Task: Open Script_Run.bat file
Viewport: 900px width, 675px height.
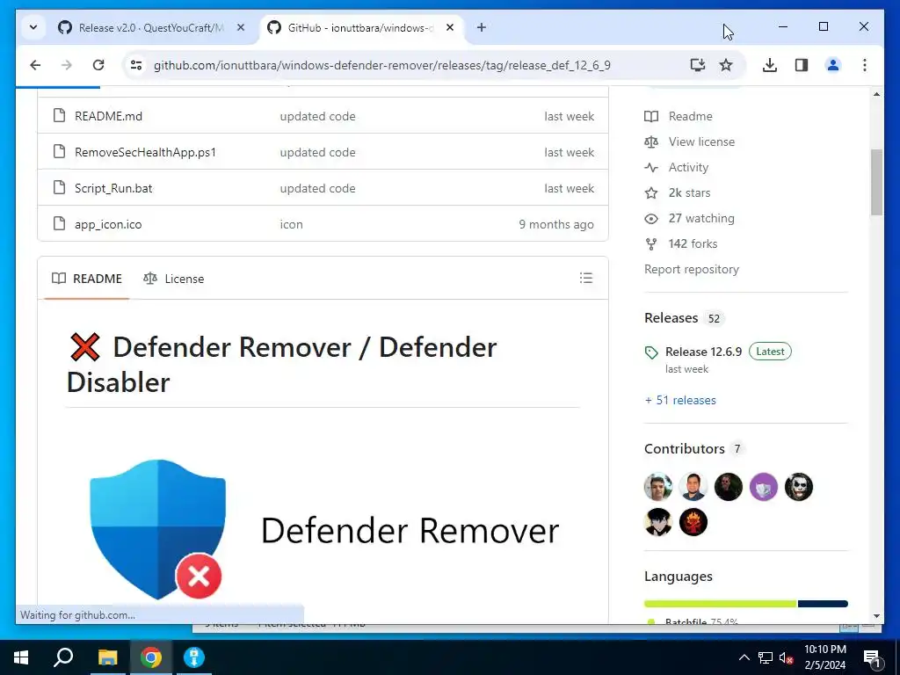Action: click(x=113, y=188)
